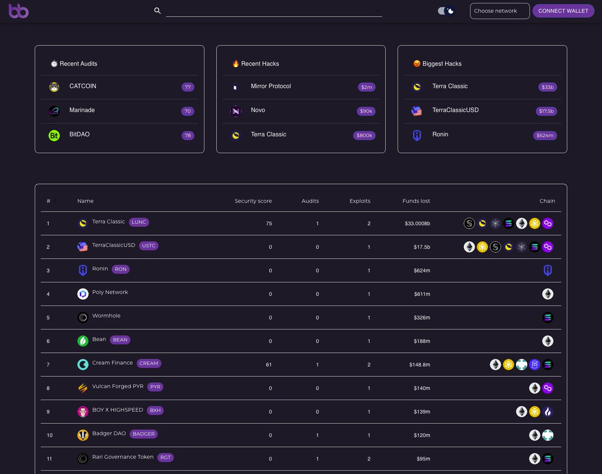
Task: Click Ethereum chain icon in Poly Network row
Action: 548,294
